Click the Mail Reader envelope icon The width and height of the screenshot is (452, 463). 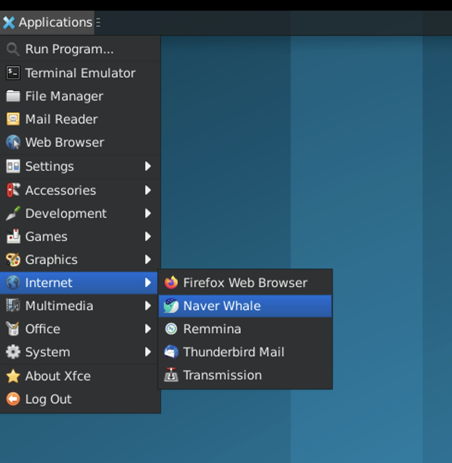(x=13, y=119)
